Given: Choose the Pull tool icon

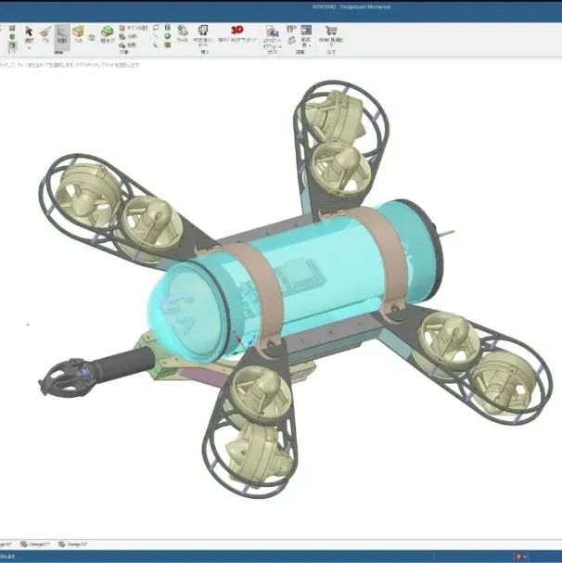Looking at the screenshot, I should click(x=45, y=32).
